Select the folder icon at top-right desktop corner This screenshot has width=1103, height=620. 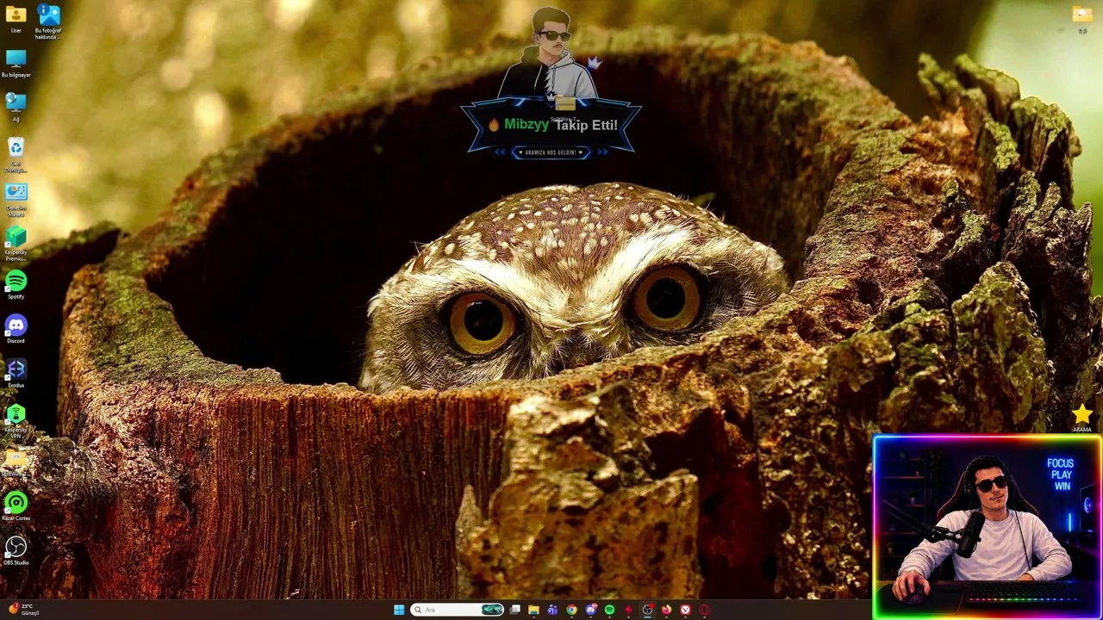pyautogui.click(x=1082, y=19)
